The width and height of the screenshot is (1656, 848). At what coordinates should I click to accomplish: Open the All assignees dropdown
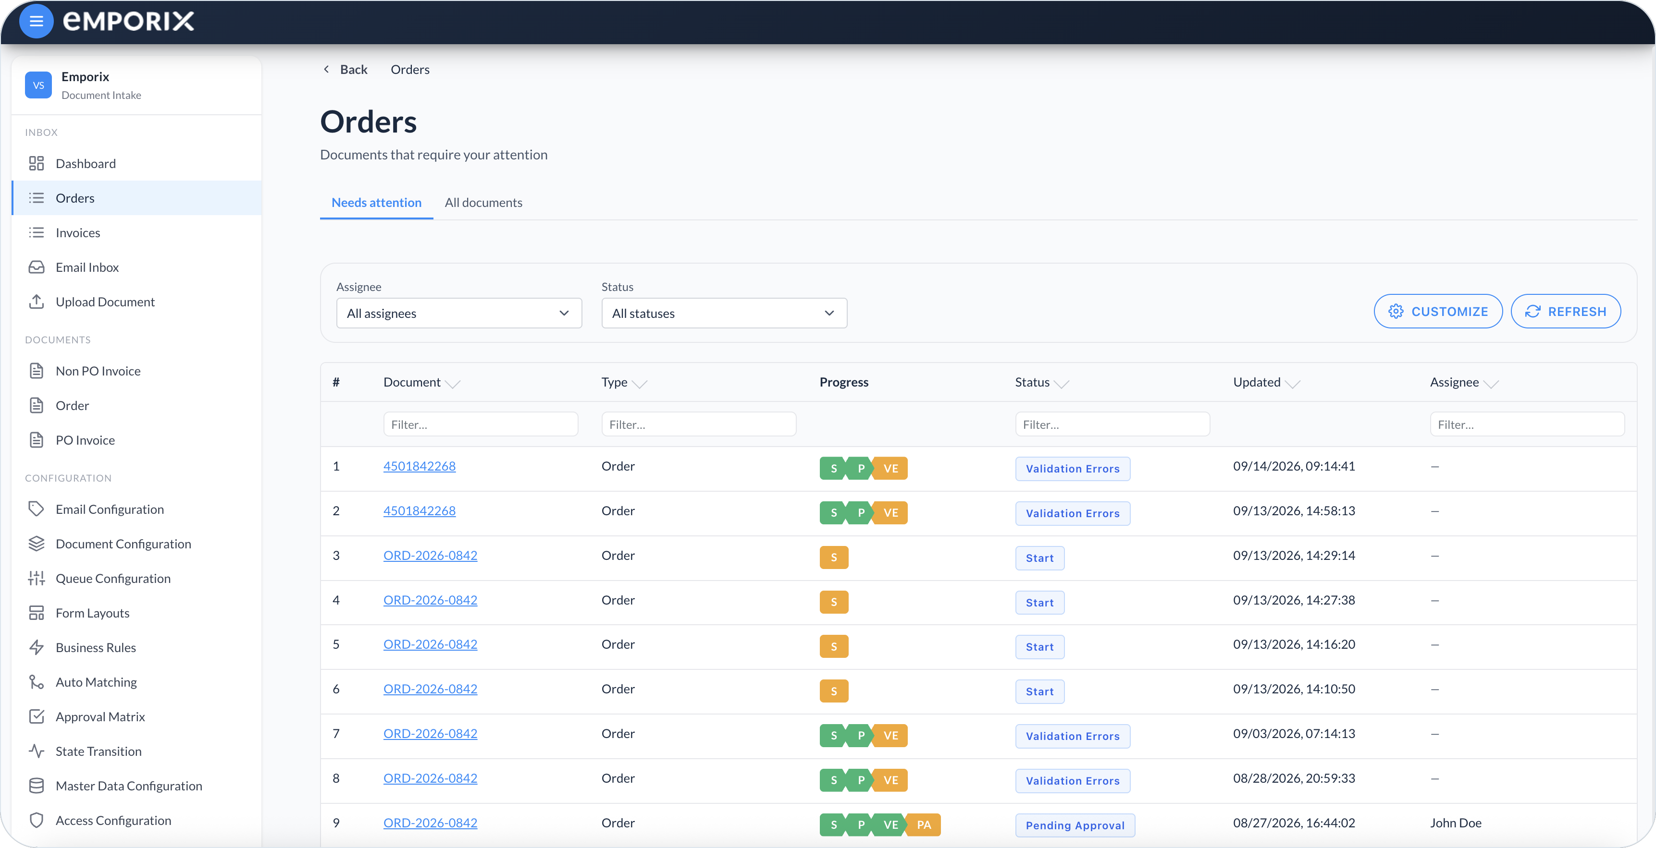459,313
